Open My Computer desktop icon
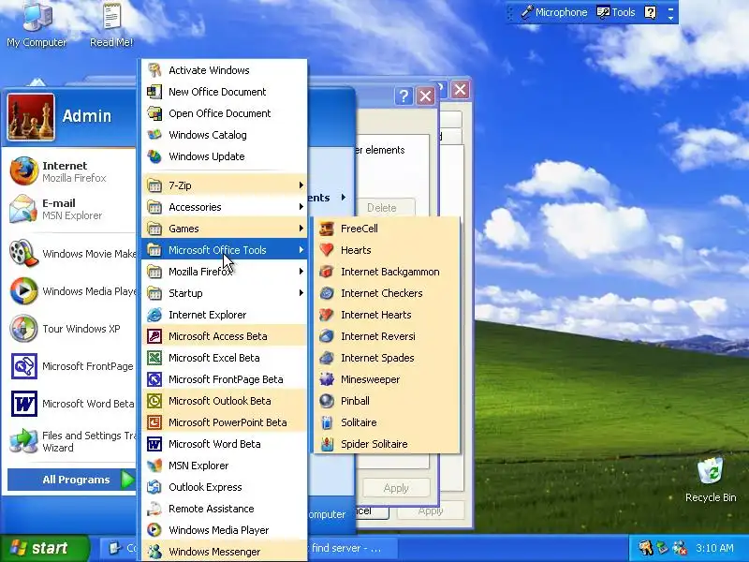The height and width of the screenshot is (562, 749). point(37,25)
